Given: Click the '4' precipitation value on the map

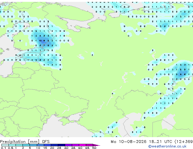Looking at the screenshot, I should point(40,36).
